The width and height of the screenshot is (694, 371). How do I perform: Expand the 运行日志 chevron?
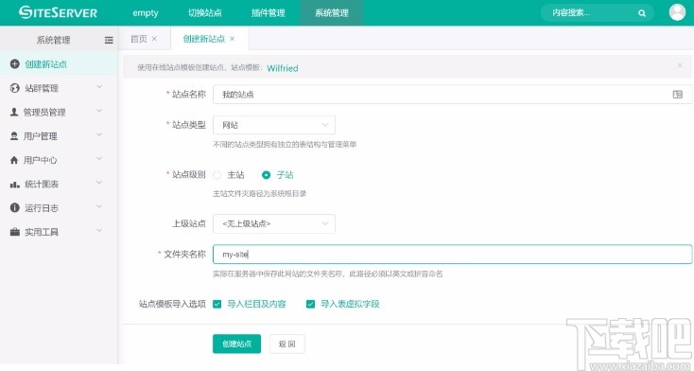tap(99, 206)
